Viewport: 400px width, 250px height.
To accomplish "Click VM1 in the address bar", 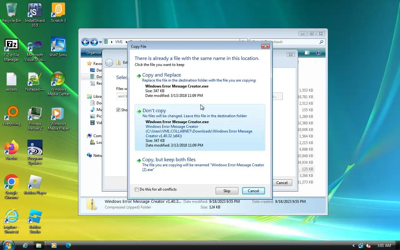I will click(x=119, y=42).
